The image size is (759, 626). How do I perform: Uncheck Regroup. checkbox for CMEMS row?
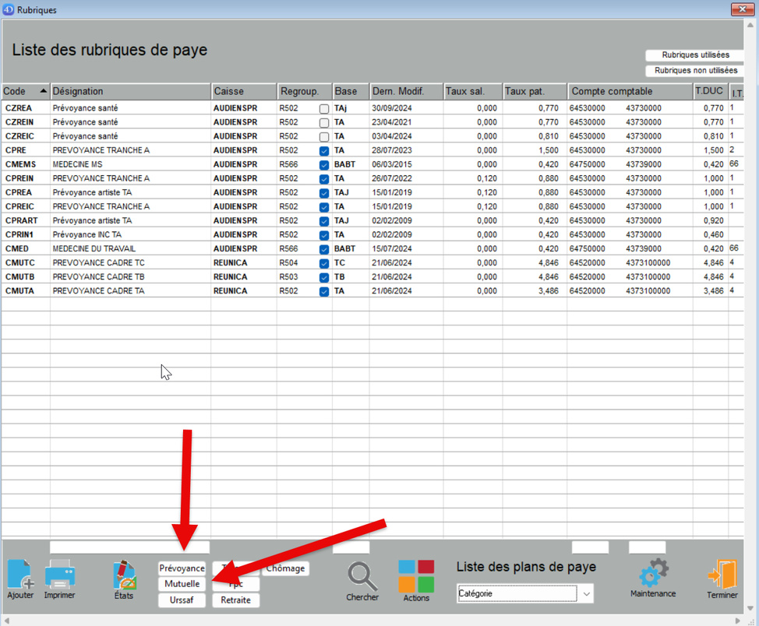[324, 165]
